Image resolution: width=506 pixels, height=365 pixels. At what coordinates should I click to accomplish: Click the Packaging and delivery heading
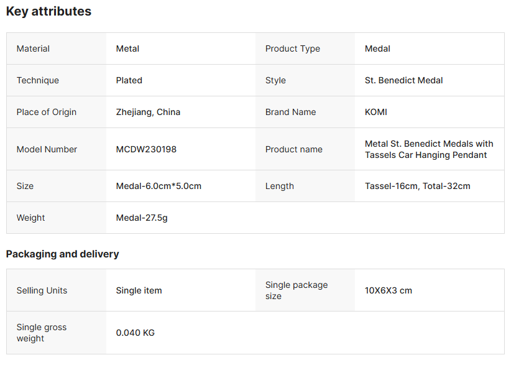pos(62,254)
